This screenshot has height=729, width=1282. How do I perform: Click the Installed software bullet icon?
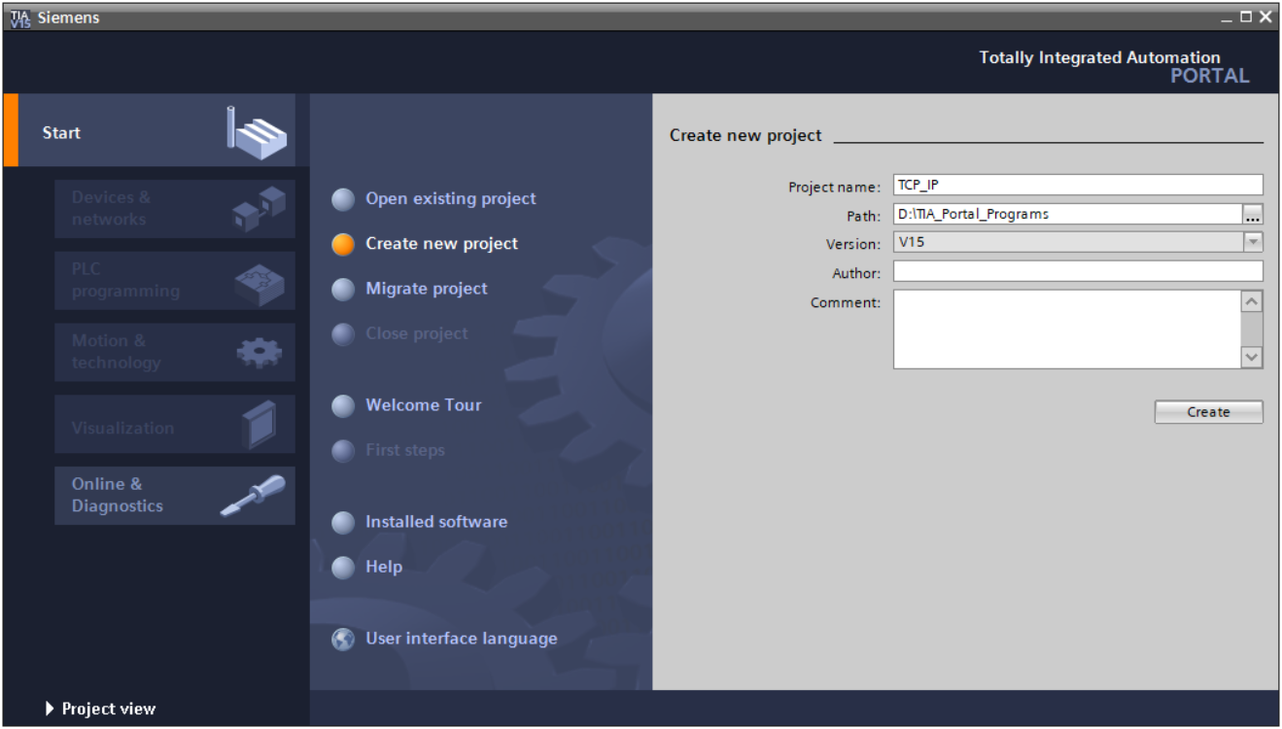click(x=343, y=523)
